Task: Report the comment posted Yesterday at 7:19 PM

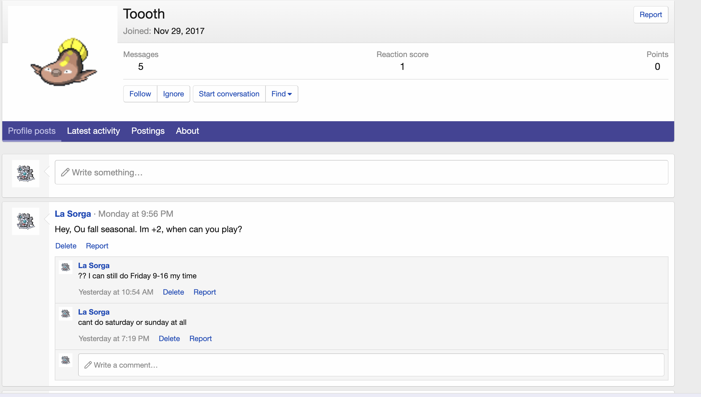Action: click(200, 339)
